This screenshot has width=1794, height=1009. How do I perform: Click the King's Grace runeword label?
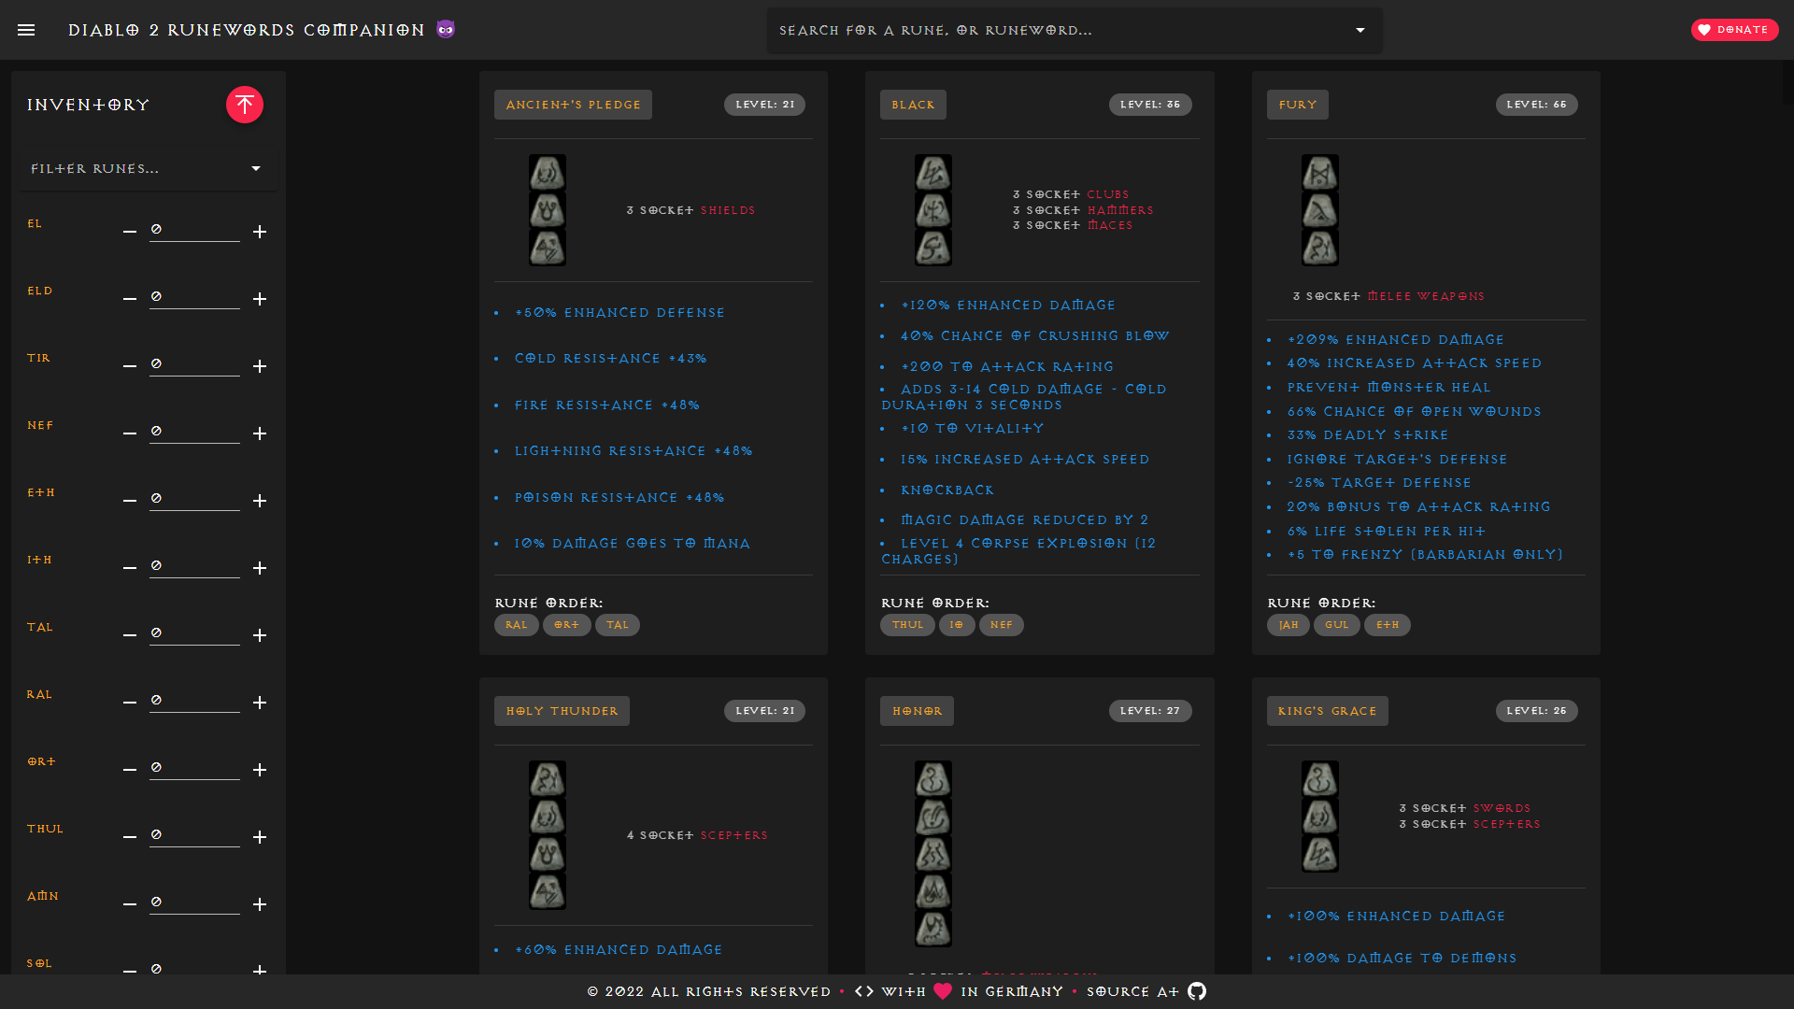point(1327,711)
